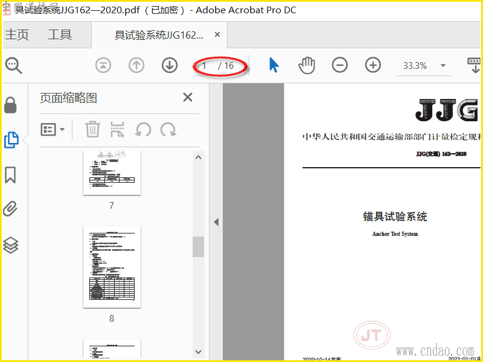
Task: Rotate pages counterclockwise
Action: [x=143, y=129]
